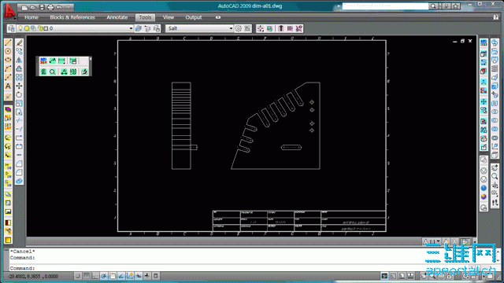Click the first pink toolbar icon

click(261, 28)
